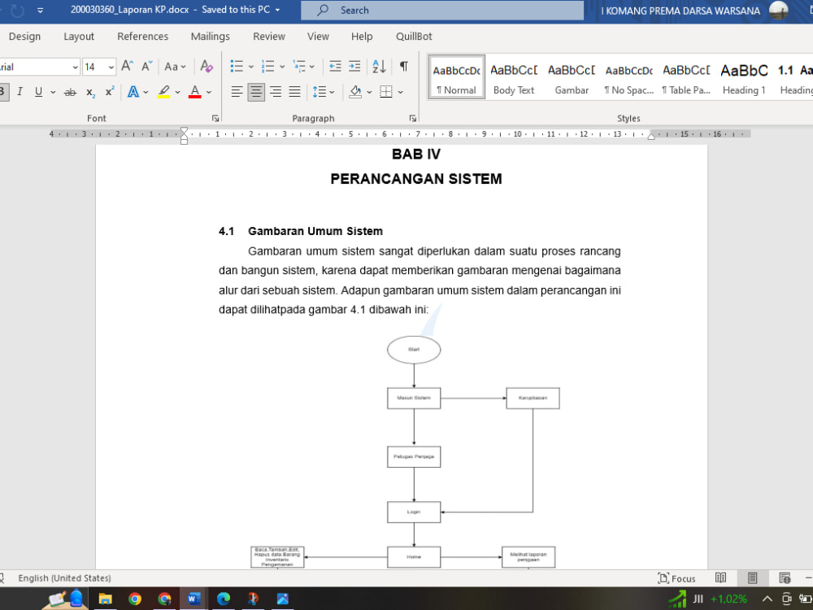Toggle Subscript formatting
Viewport: 813px width, 610px height.
pyautogui.click(x=91, y=93)
